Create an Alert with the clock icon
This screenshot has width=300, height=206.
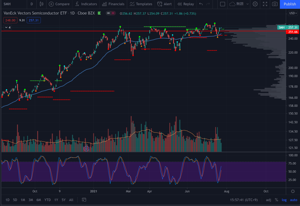164,4
